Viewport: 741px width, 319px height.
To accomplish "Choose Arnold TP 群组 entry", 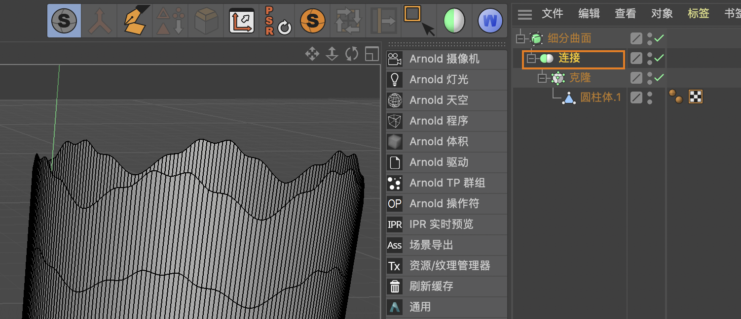I will (446, 183).
